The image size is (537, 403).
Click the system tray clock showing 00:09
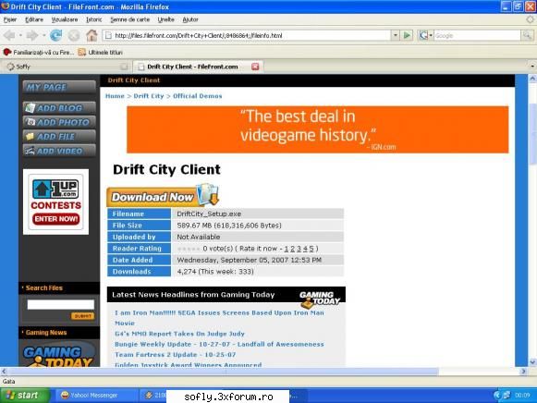point(522,395)
